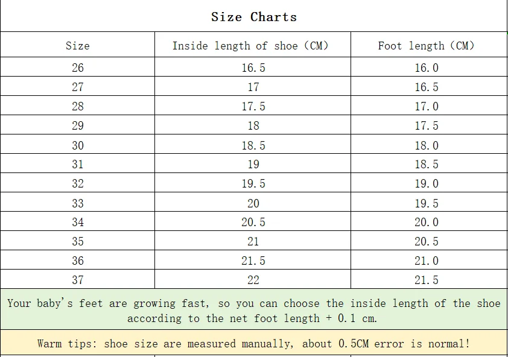508x357 pixels.
Task: Click the Foot length (CM) header
Action: (426, 46)
